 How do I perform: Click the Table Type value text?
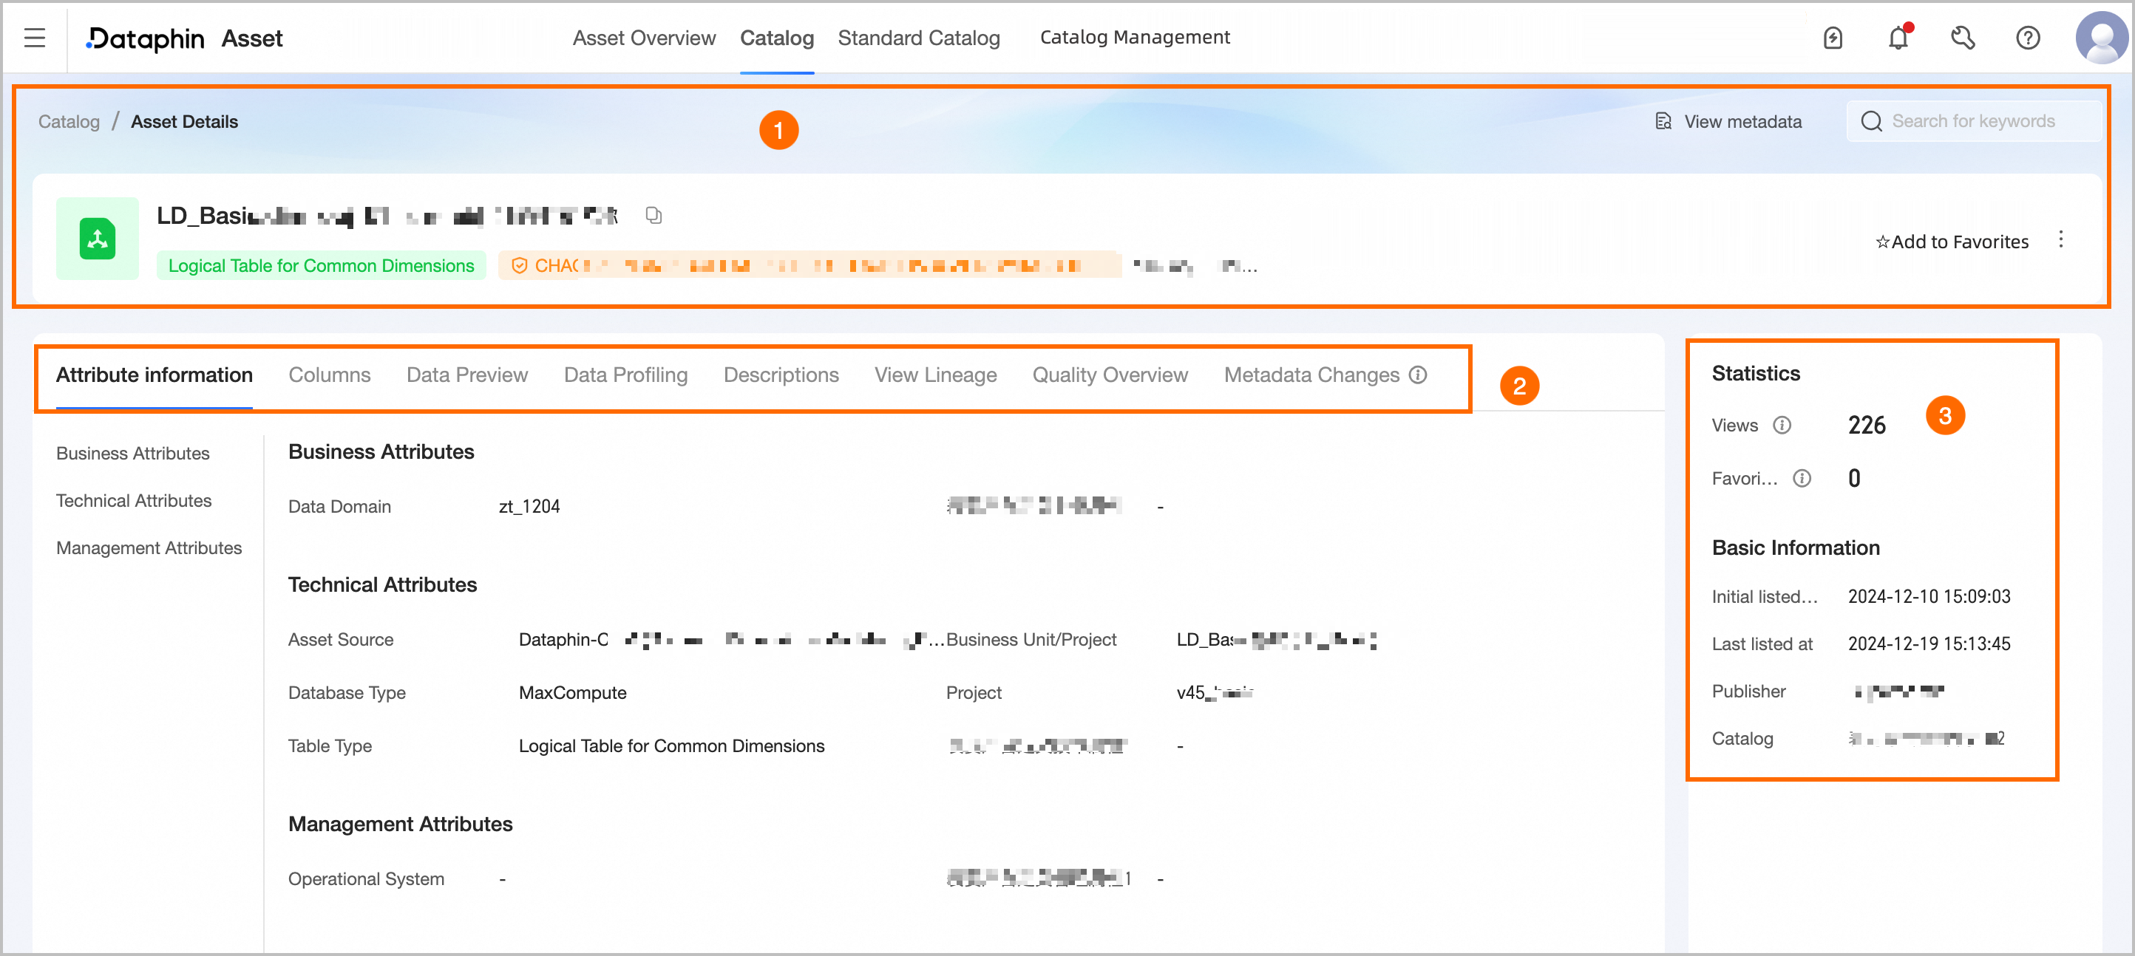[671, 746]
